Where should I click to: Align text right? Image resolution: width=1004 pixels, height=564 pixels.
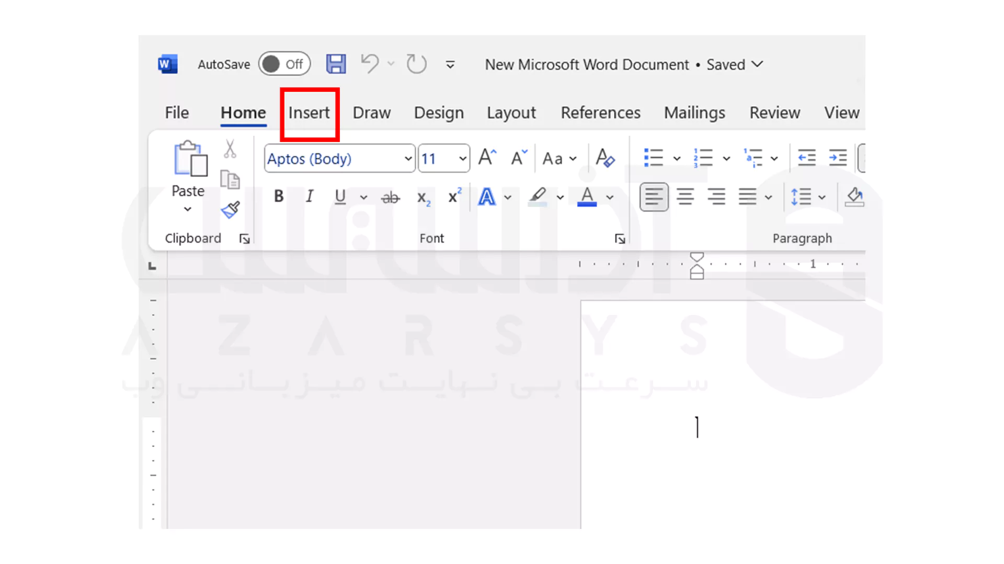pos(716,197)
